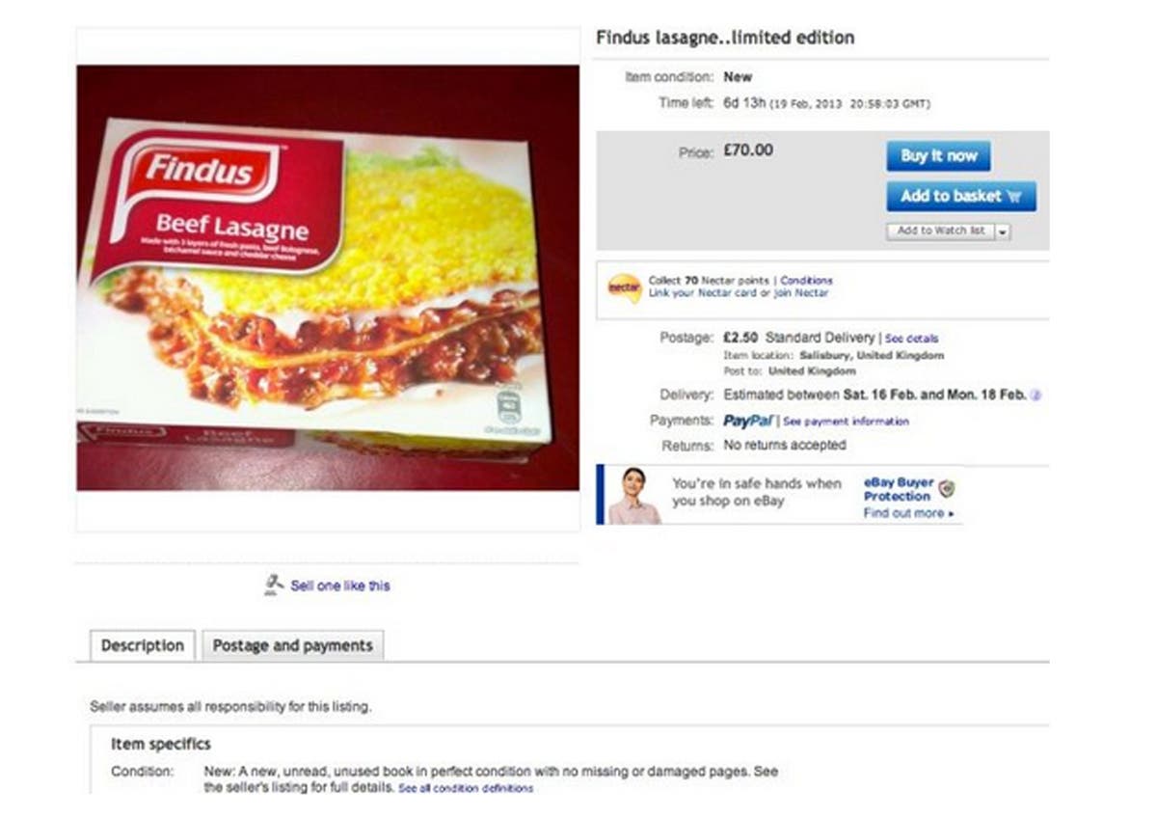
Task: Click the gavel icon beside Sell one like this
Action: click(273, 583)
